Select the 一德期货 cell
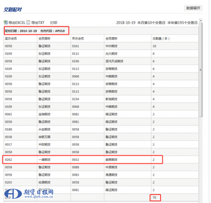This screenshot has width=211, height=203. point(54,160)
